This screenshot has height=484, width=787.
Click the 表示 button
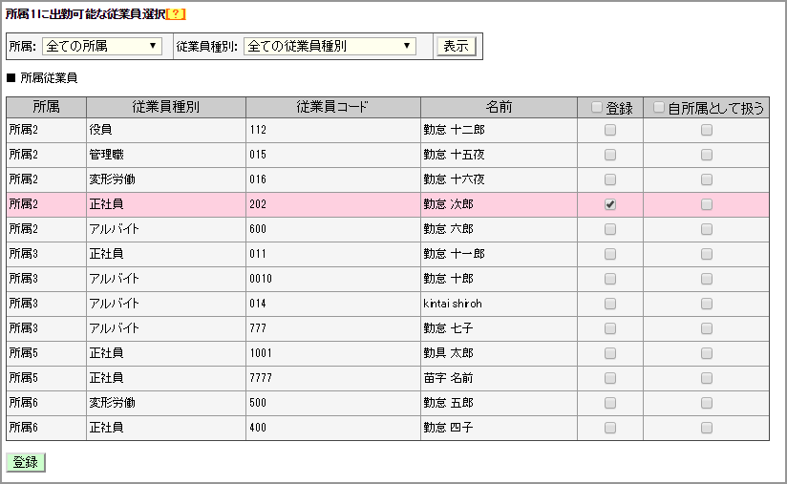click(456, 46)
